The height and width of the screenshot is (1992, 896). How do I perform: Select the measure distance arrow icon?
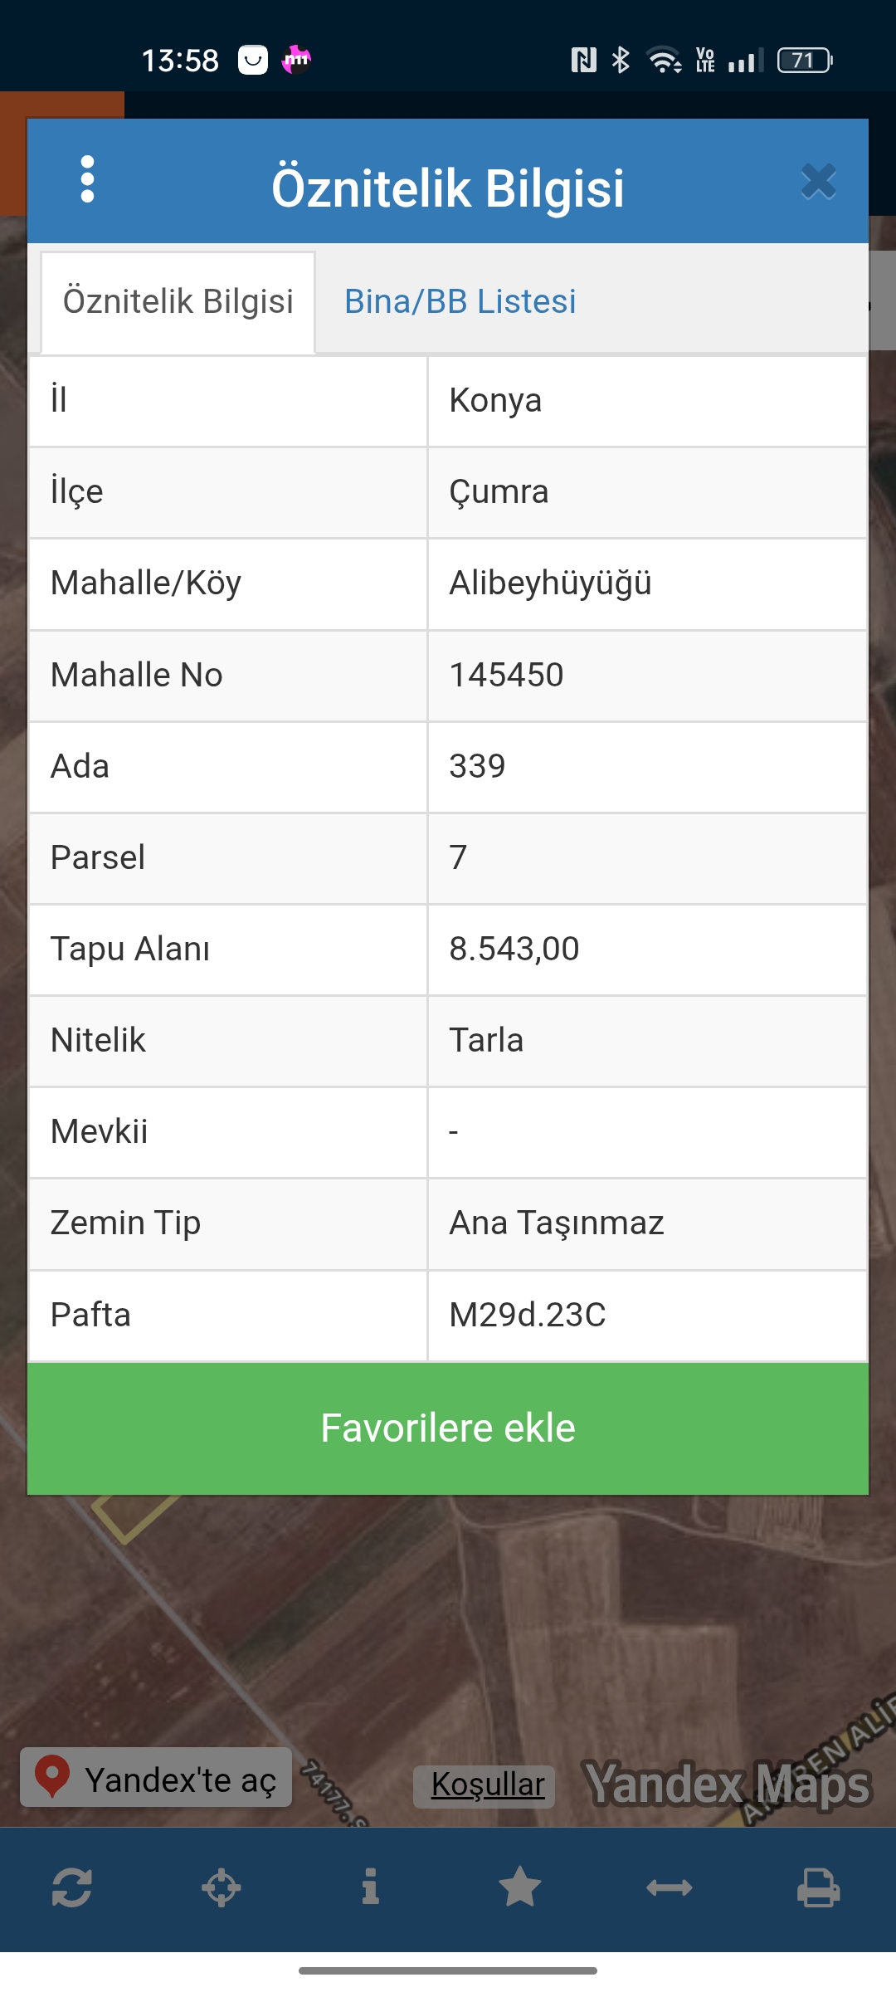click(x=669, y=1888)
